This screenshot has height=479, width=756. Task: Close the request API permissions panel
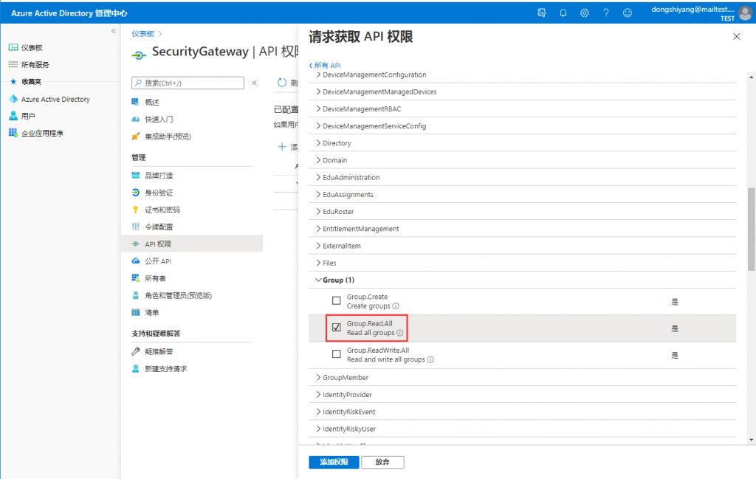(x=736, y=37)
